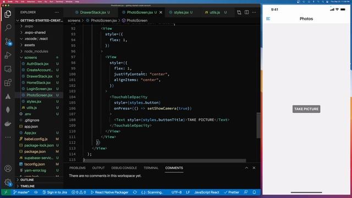This screenshot has width=352, height=198.
Task: Click the feedback icon in status bar
Action: pyautogui.click(x=246, y=193)
